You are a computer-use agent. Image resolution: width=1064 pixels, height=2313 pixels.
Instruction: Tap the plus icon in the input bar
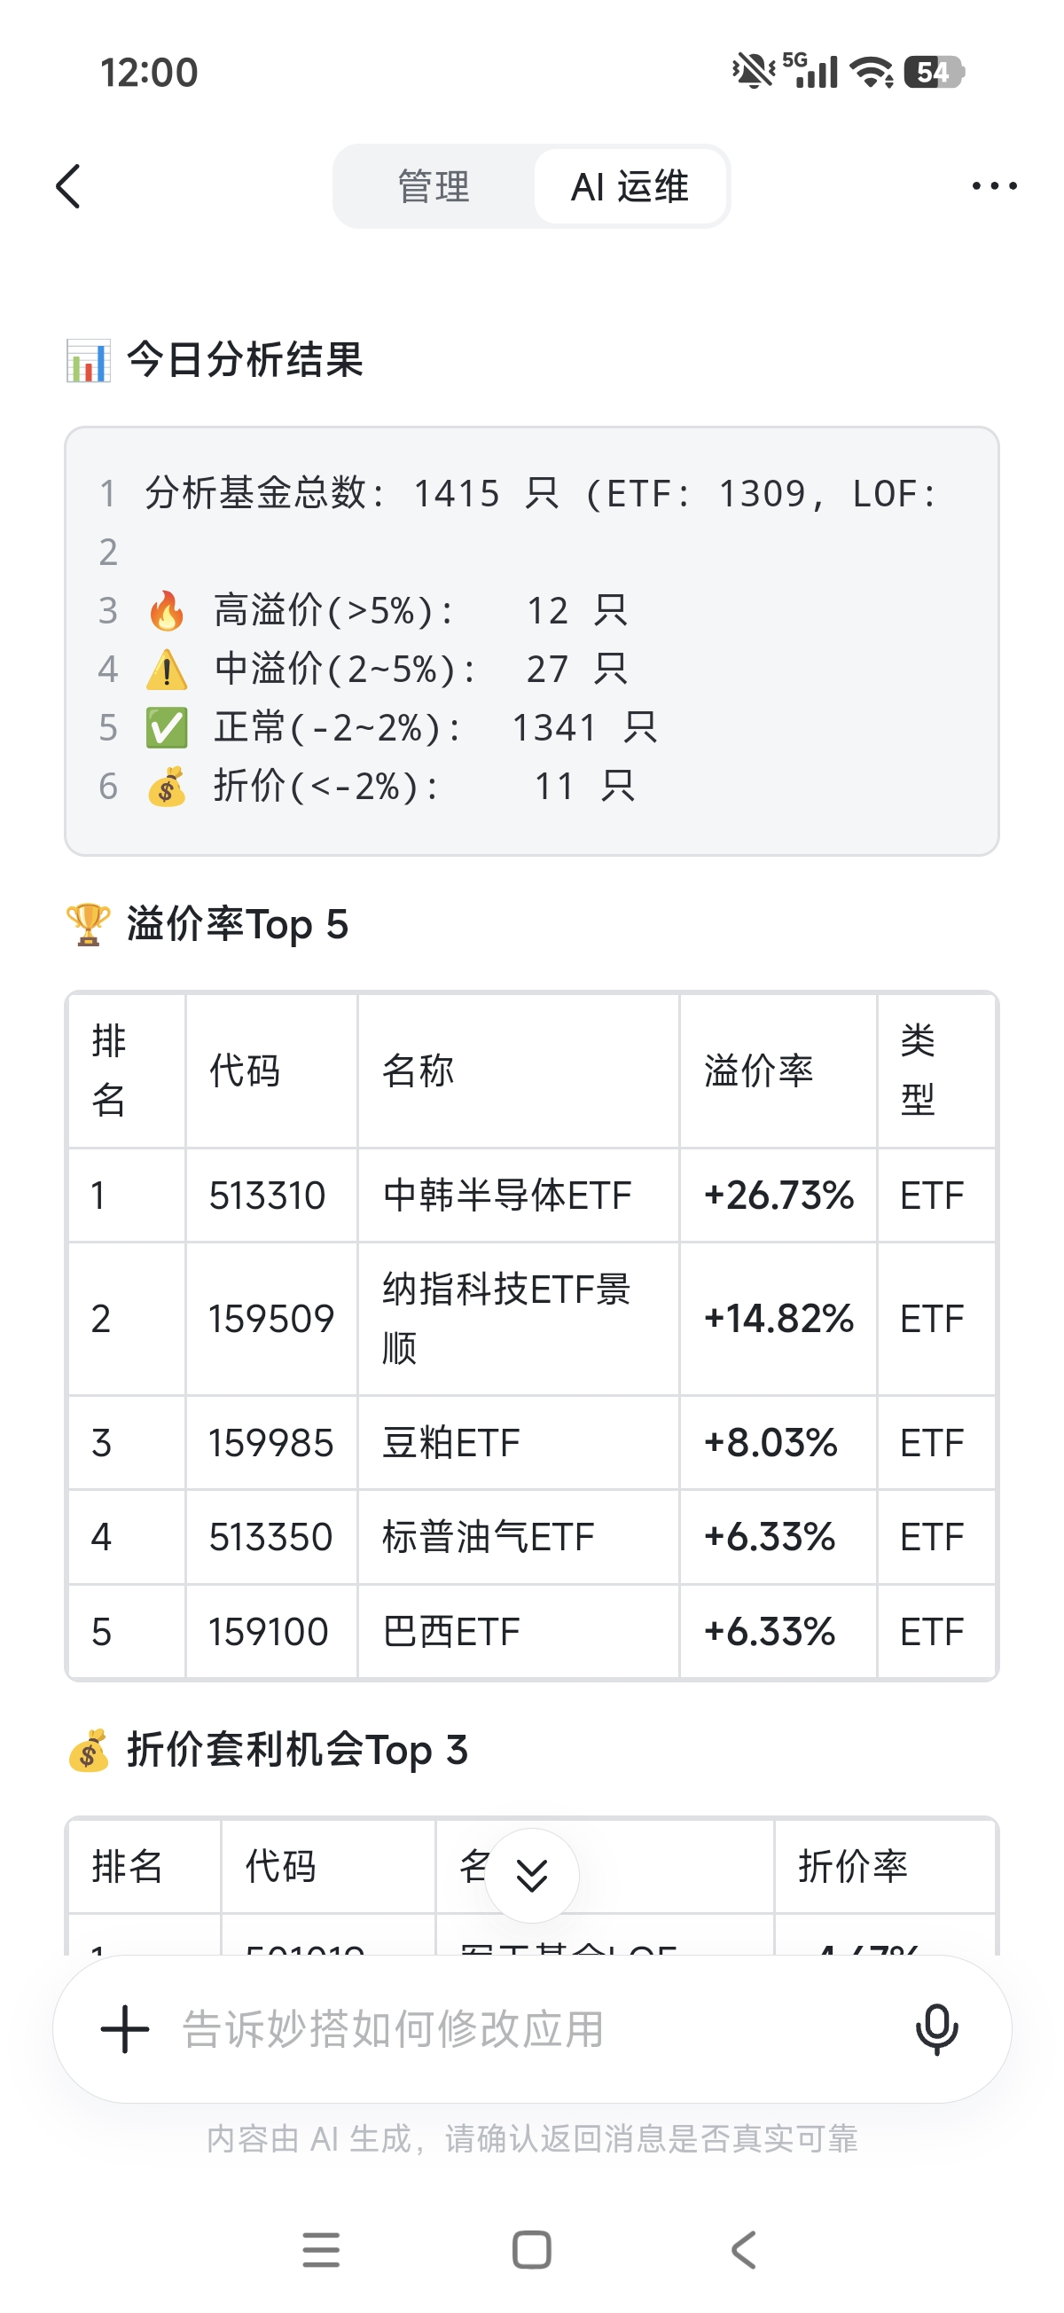coord(125,2029)
